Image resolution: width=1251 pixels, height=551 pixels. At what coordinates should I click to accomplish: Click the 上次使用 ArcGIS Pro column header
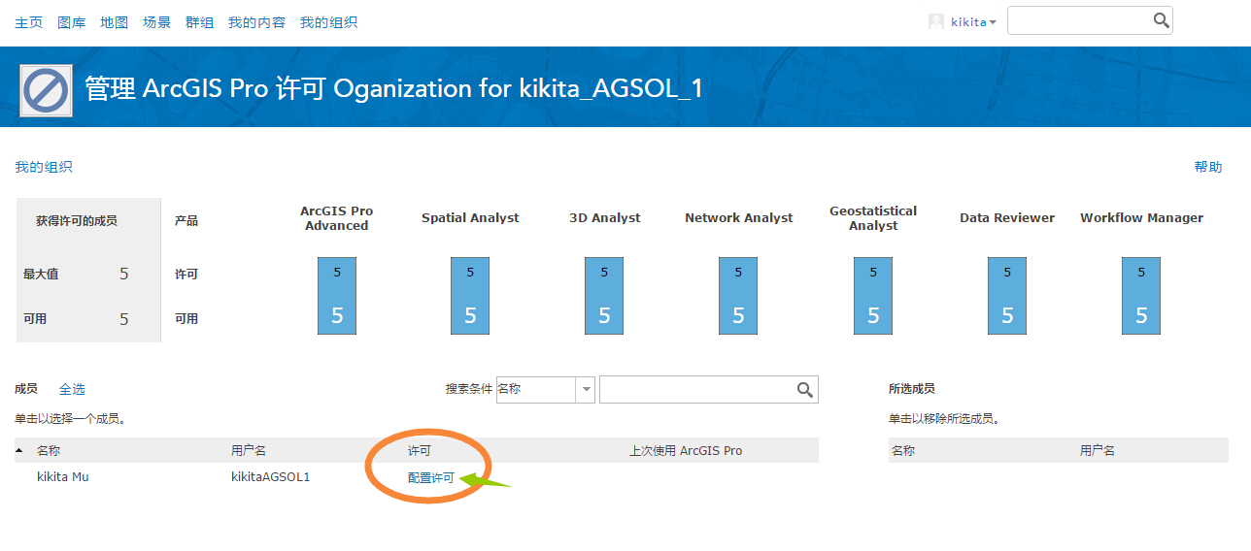tap(686, 450)
